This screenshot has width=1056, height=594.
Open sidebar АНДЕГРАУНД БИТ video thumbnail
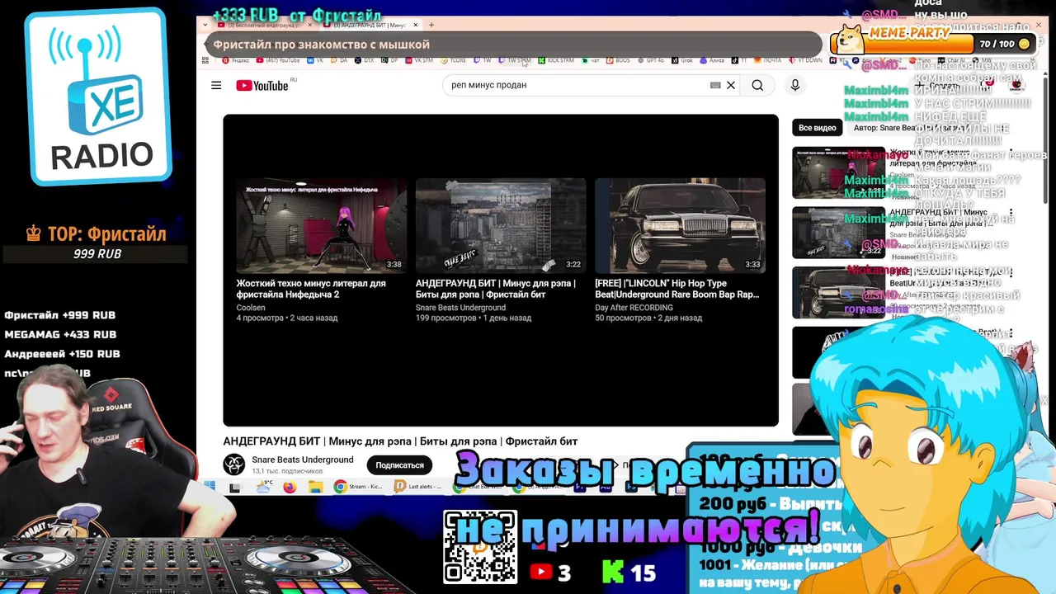tap(838, 233)
